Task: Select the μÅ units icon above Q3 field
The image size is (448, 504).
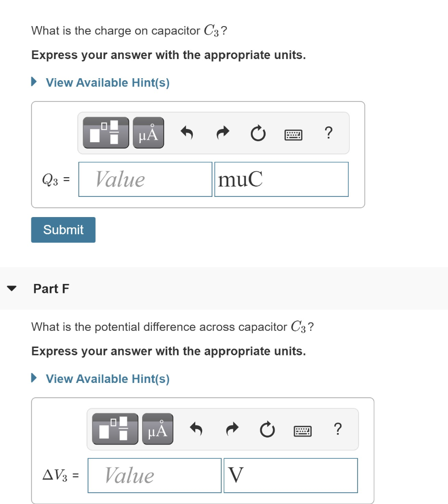Action: [148, 132]
